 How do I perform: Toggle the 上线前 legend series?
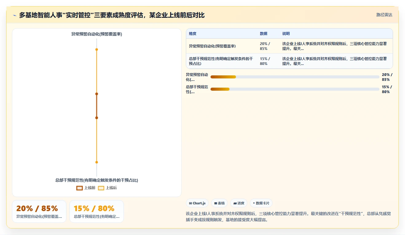[x=86, y=188]
